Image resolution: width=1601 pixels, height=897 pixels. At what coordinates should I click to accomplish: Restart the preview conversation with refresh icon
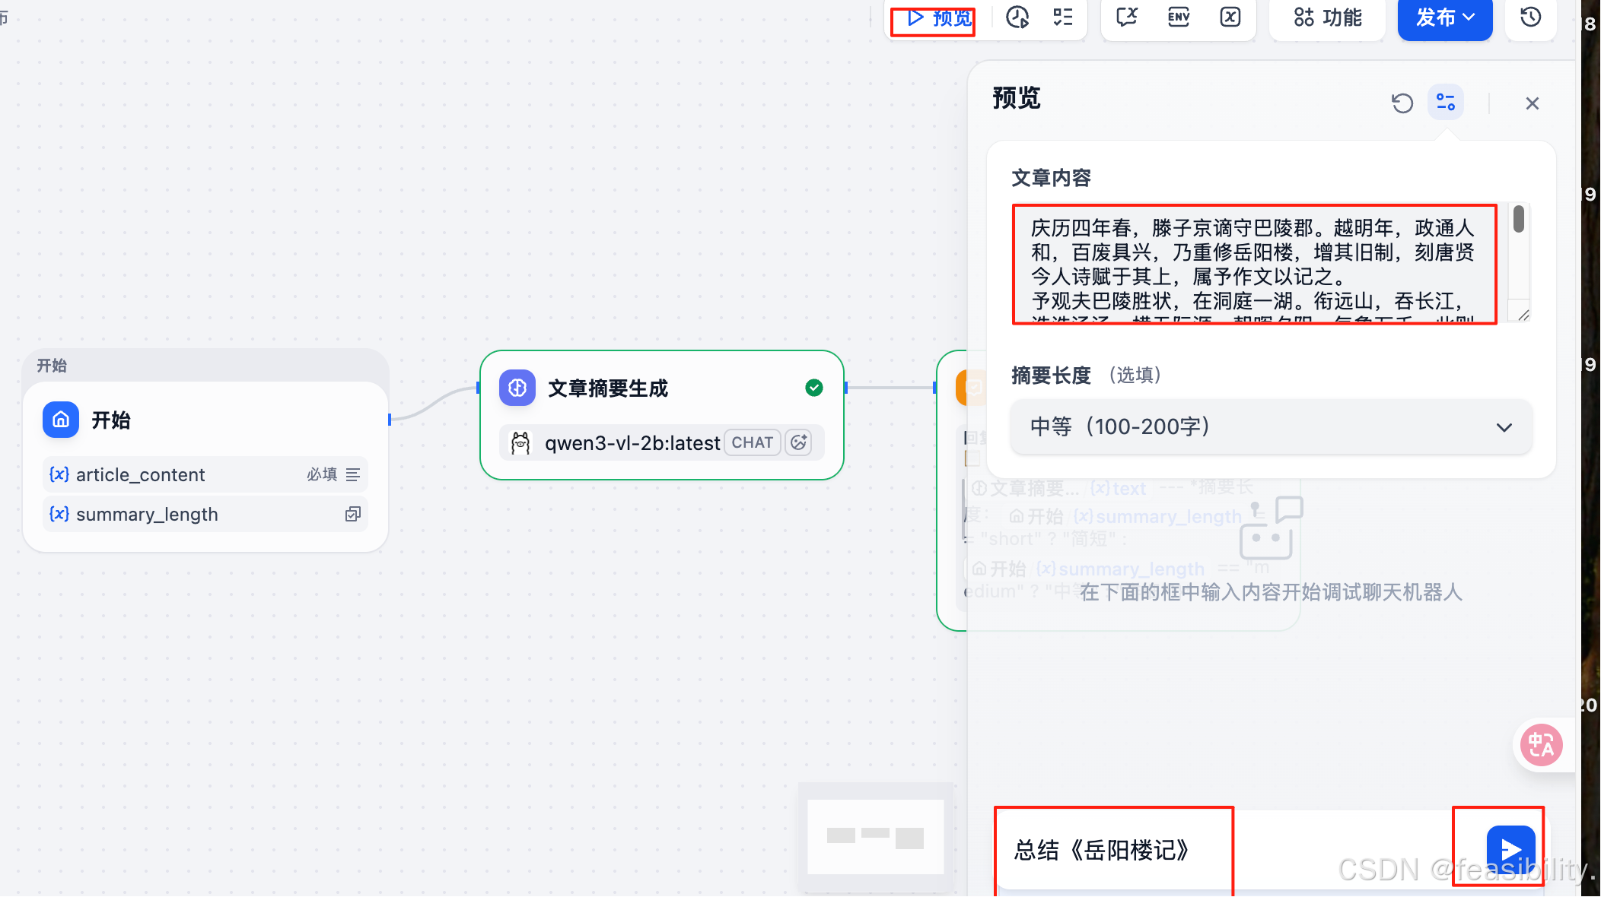1402,103
